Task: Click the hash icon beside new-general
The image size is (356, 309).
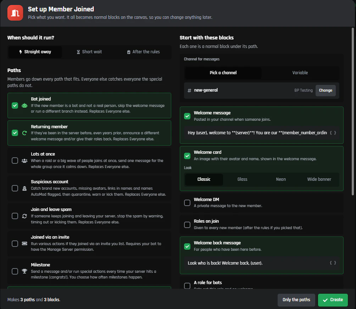Action: 189,91
